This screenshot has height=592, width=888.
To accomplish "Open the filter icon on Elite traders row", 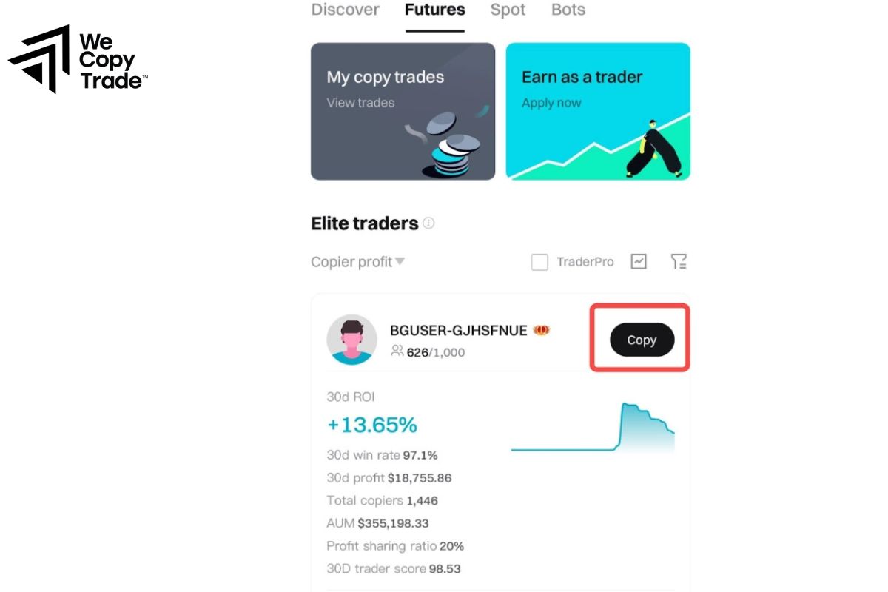I will [679, 261].
